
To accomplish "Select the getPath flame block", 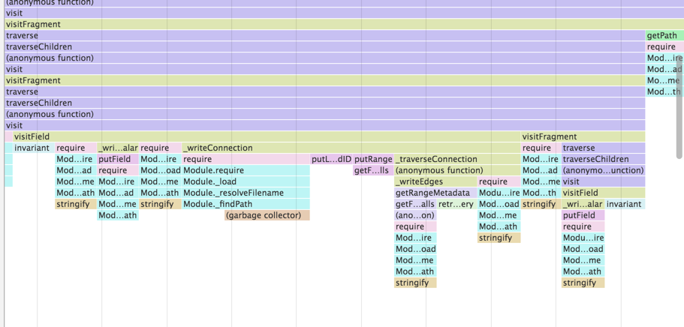I will point(664,35).
